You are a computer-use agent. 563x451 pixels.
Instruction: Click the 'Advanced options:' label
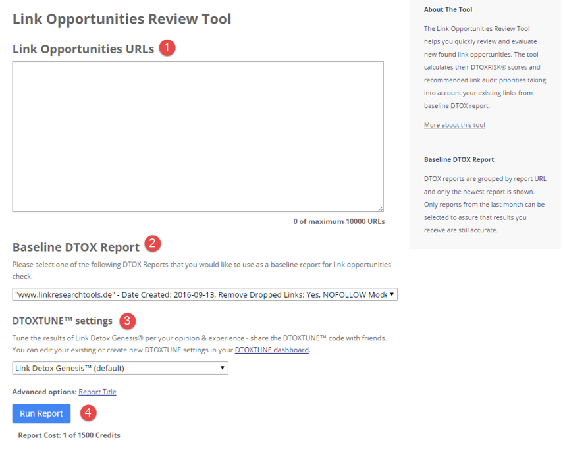[x=45, y=392]
